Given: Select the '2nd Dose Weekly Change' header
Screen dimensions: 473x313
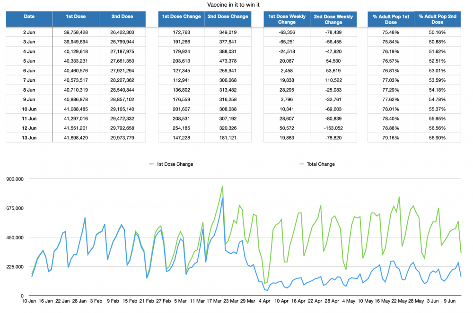Looking at the screenshot, I should click(333, 19).
